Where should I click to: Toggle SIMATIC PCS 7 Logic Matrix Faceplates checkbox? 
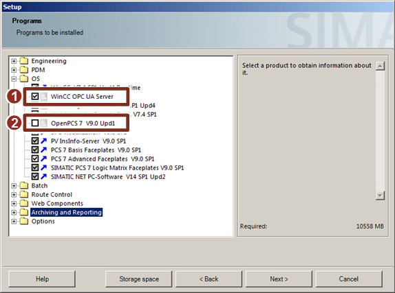click(35, 167)
